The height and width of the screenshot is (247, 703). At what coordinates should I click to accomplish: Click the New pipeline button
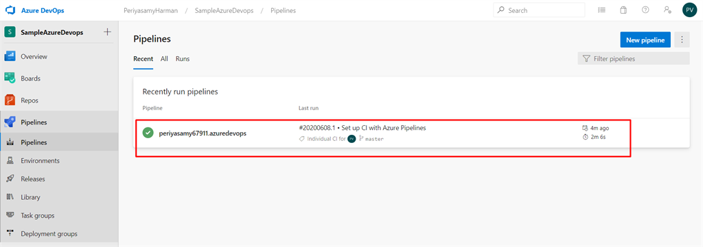pos(645,40)
